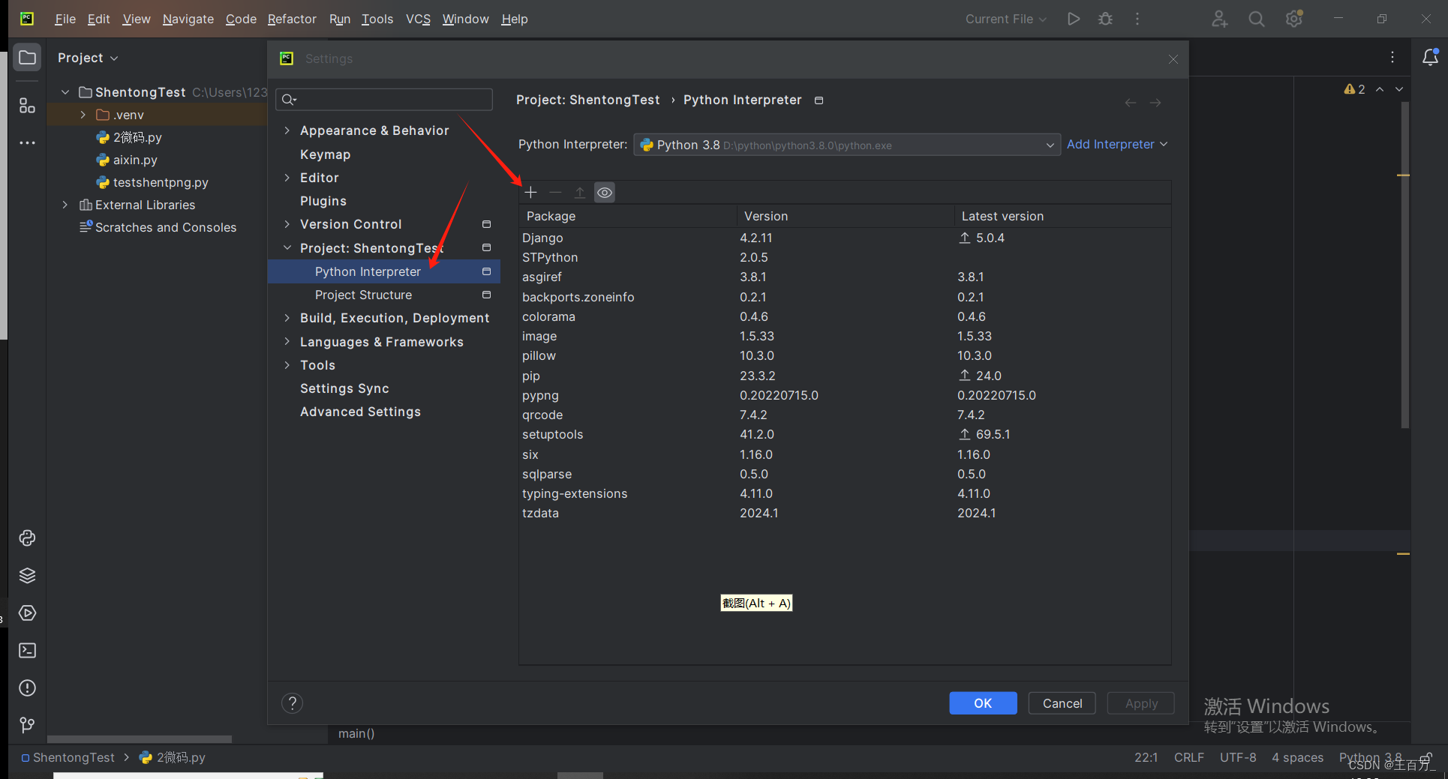Image resolution: width=1448 pixels, height=779 pixels.
Task: Open the VCS menu
Action: [418, 19]
